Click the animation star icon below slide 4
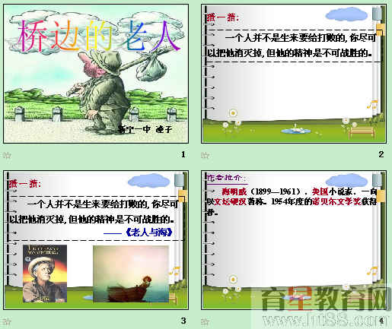 coord(205,321)
